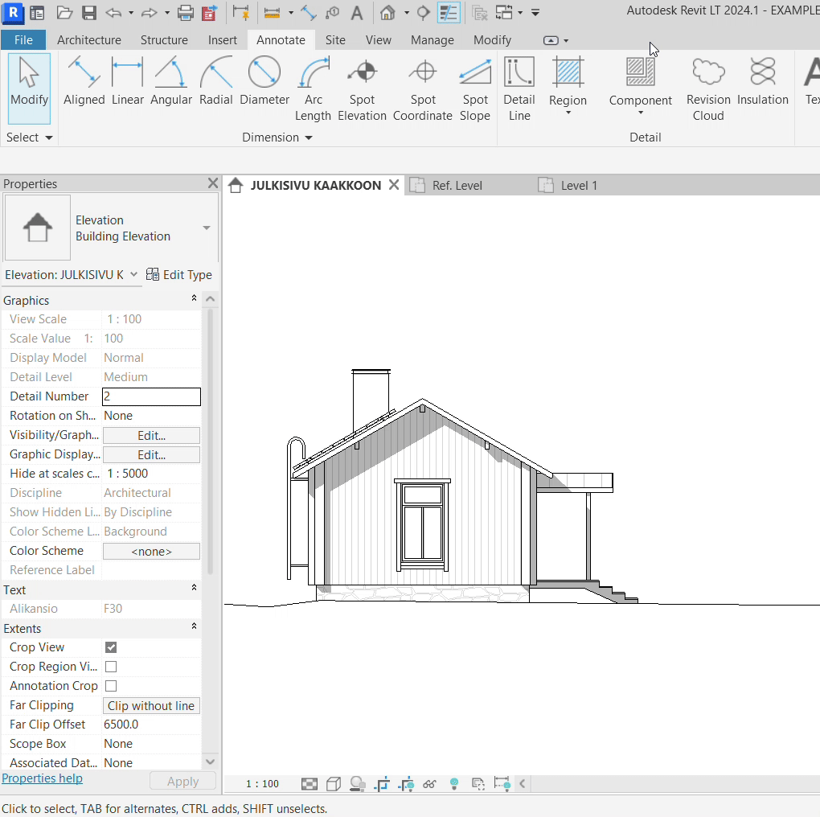The width and height of the screenshot is (820, 817).
Task: Click the Arc Length dimension tool
Action: [x=313, y=90]
